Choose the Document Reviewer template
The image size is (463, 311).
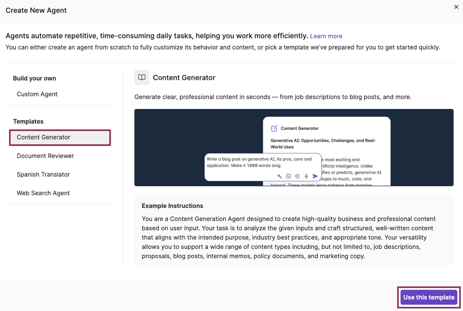(45, 156)
